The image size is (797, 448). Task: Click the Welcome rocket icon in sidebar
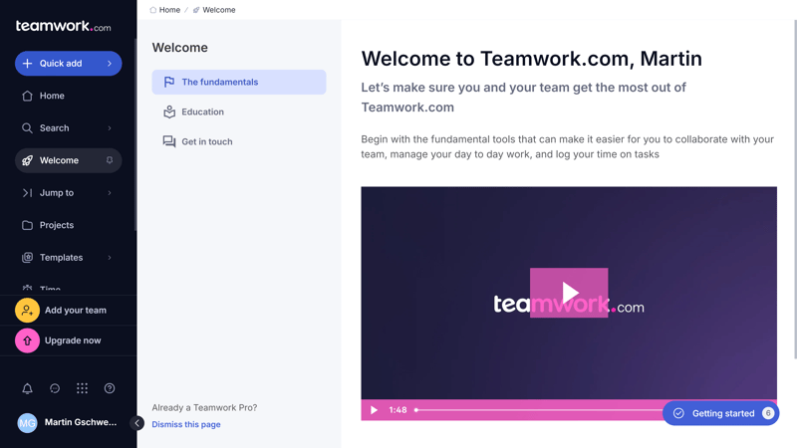click(28, 160)
